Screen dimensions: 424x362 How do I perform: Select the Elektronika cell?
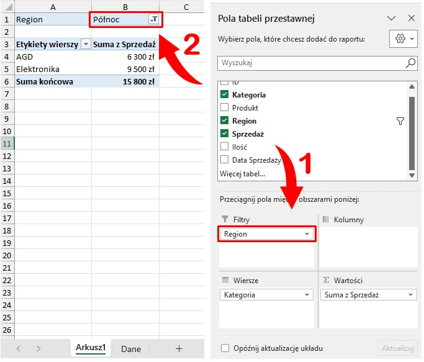(53, 70)
